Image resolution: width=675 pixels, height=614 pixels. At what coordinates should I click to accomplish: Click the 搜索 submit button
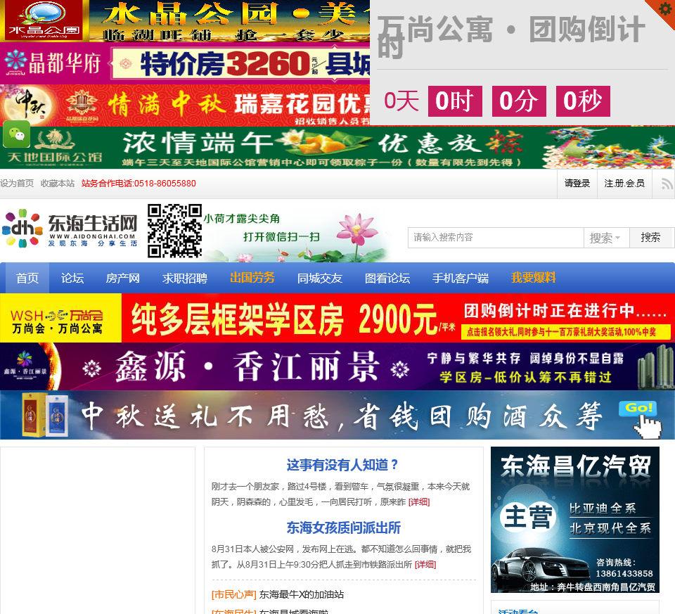click(650, 238)
